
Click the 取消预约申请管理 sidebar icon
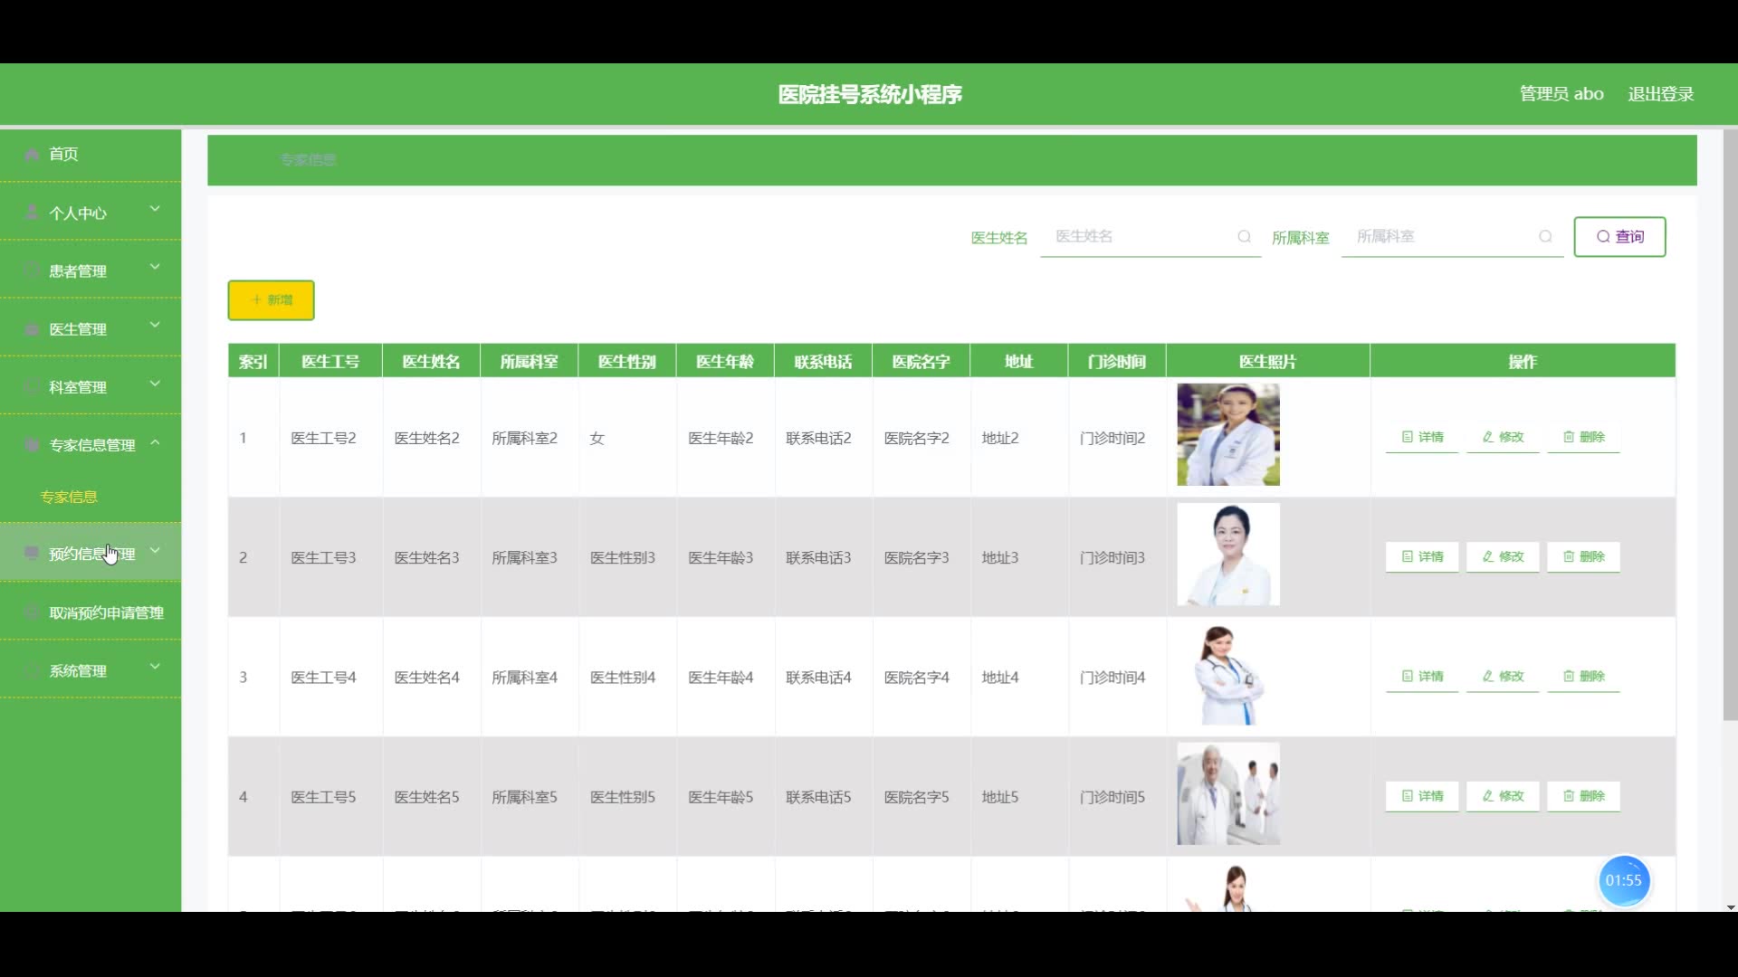pyautogui.click(x=32, y=612)
